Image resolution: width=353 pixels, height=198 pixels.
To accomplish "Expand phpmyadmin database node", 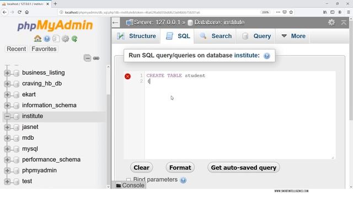I will pos(7,170).
